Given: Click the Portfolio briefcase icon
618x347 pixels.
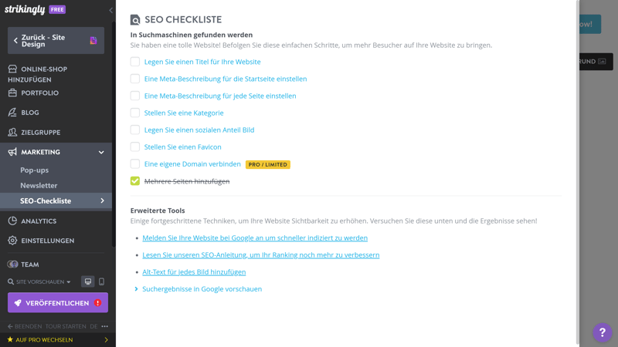Looking at the screenshot, I should tap(12, 93).
